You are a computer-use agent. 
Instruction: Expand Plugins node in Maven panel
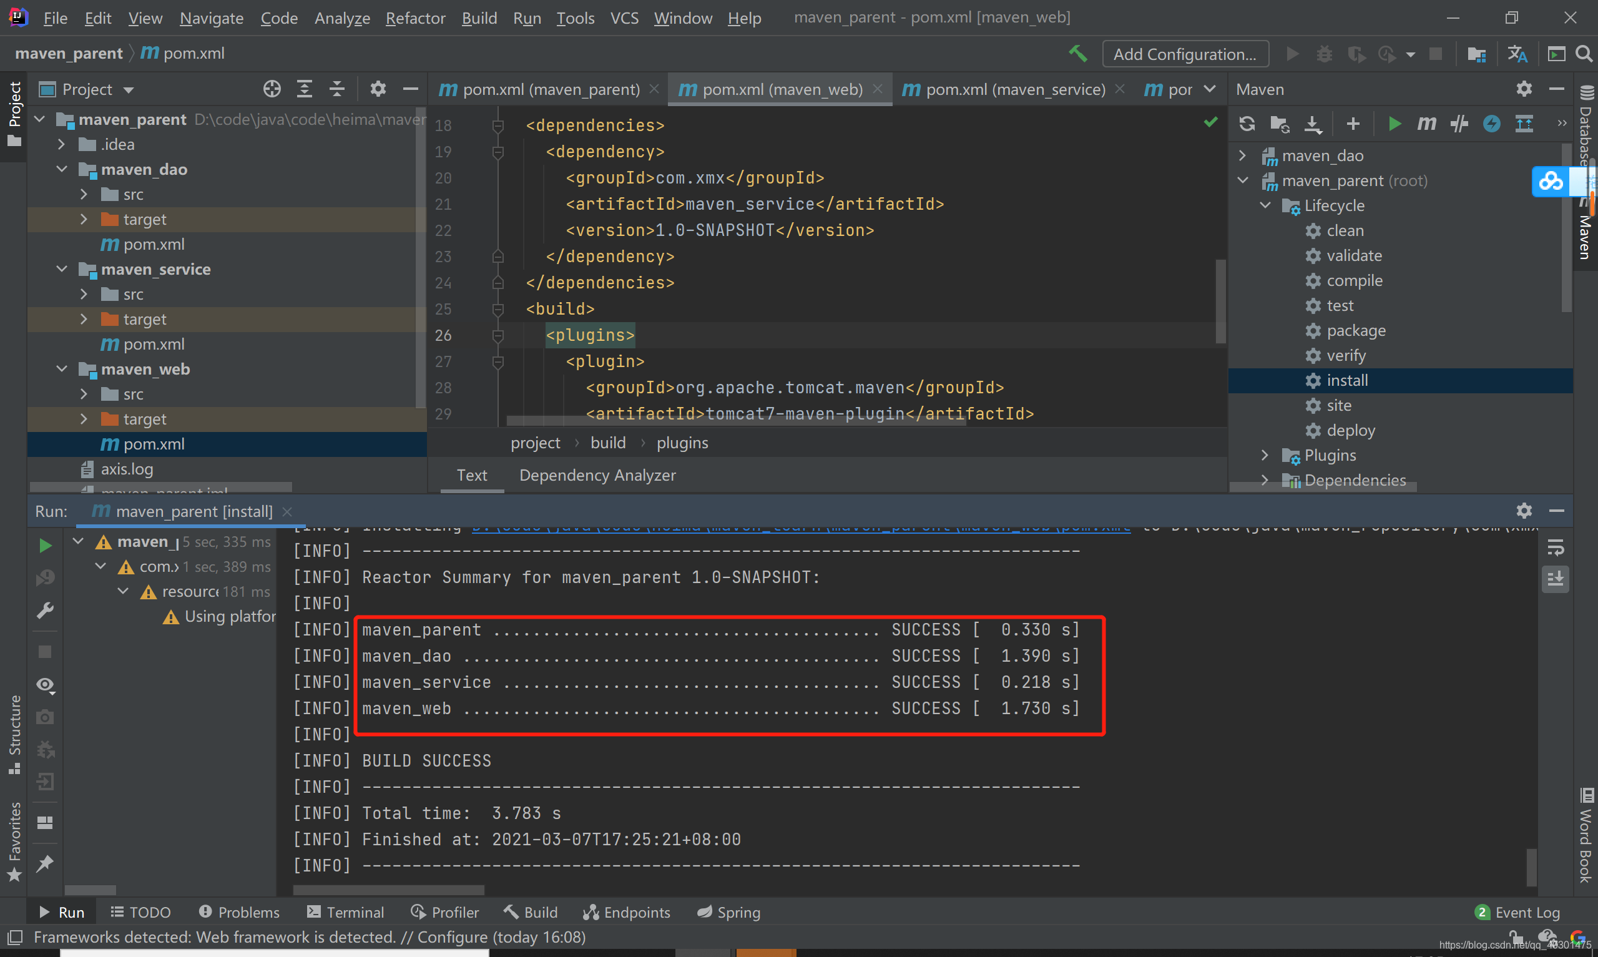pyautogui.click(x=1264, y=455)
